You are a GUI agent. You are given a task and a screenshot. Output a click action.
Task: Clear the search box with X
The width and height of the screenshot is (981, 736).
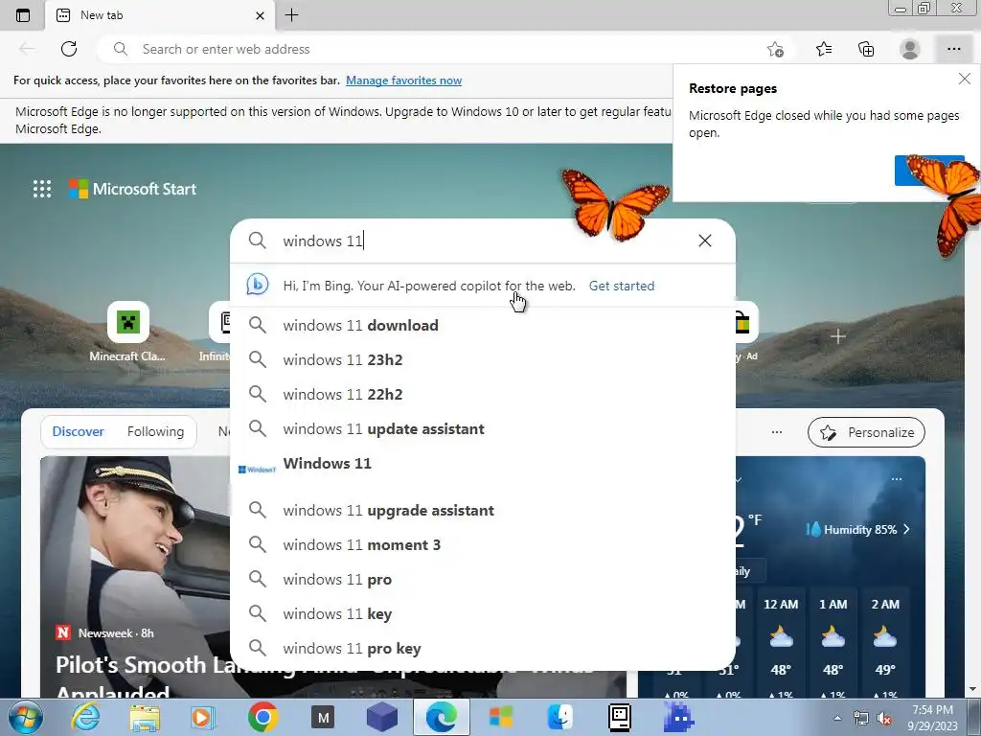coord(704,241)
